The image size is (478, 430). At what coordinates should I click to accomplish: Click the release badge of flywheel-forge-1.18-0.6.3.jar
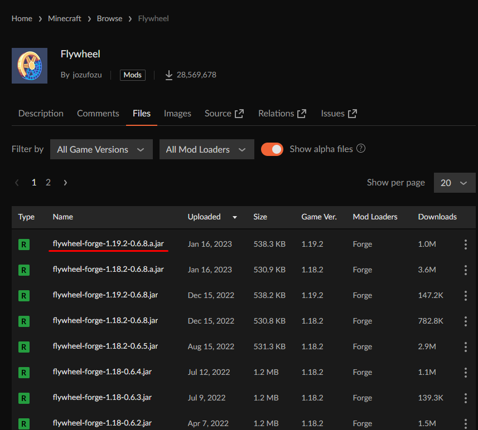pyautogui.click(x=24, y=398)
